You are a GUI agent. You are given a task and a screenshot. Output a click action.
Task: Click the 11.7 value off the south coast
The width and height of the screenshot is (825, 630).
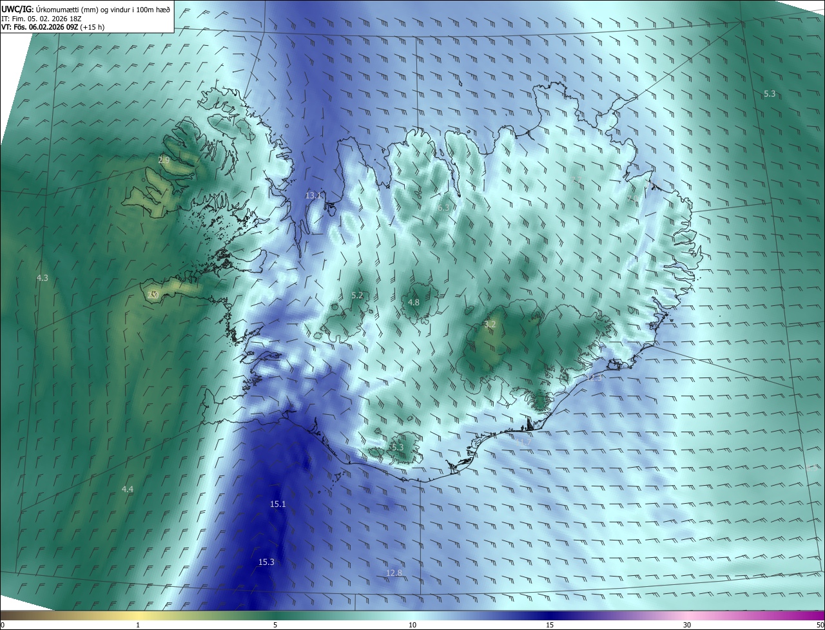524,441
